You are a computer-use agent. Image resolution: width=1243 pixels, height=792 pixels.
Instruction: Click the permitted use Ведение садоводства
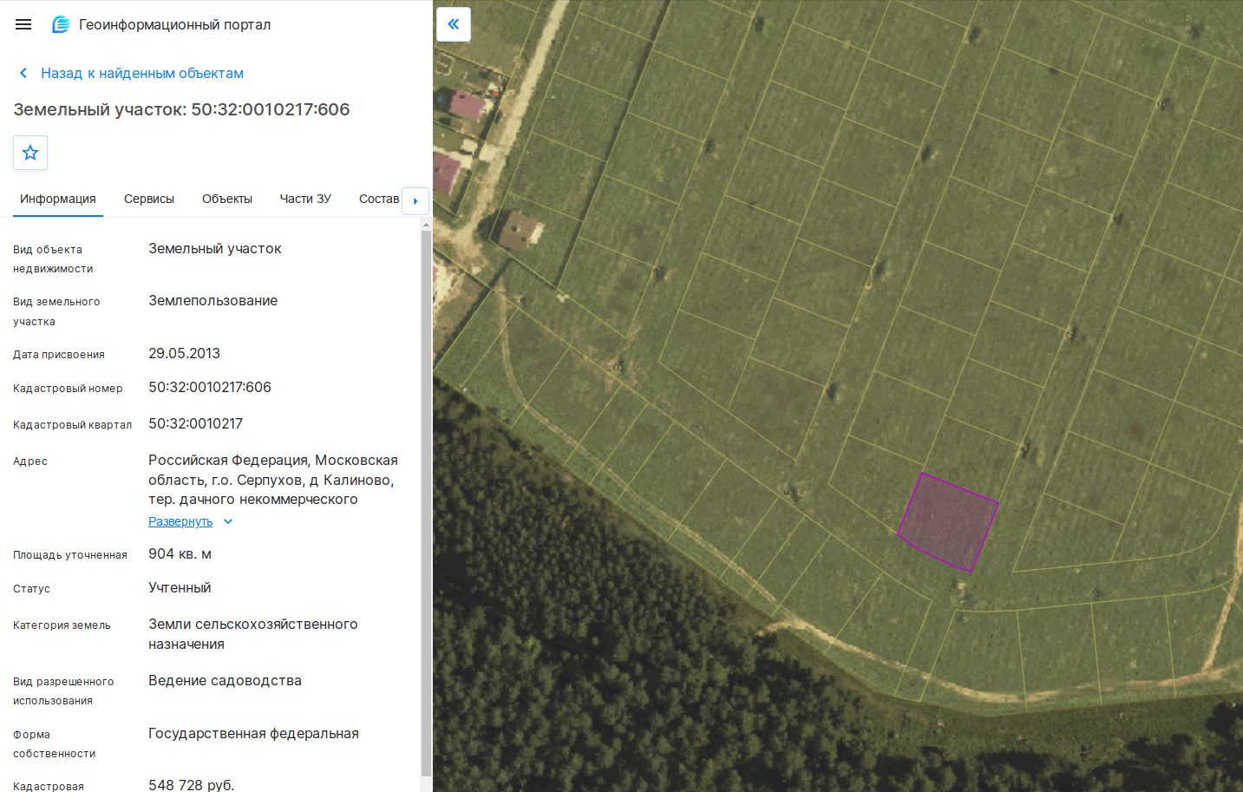226,680
